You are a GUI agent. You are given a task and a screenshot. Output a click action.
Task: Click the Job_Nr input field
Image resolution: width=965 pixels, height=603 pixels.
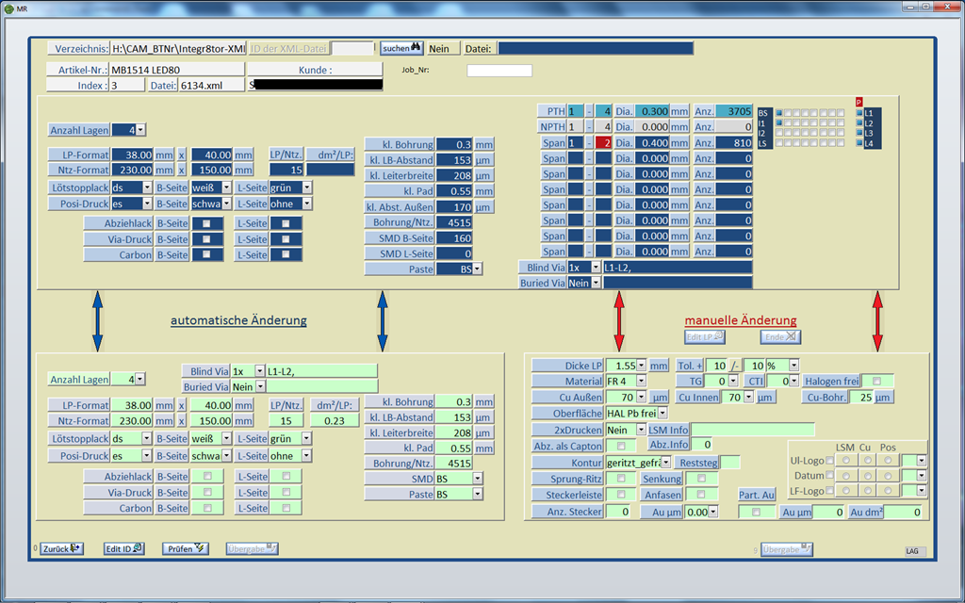(499, 71)
